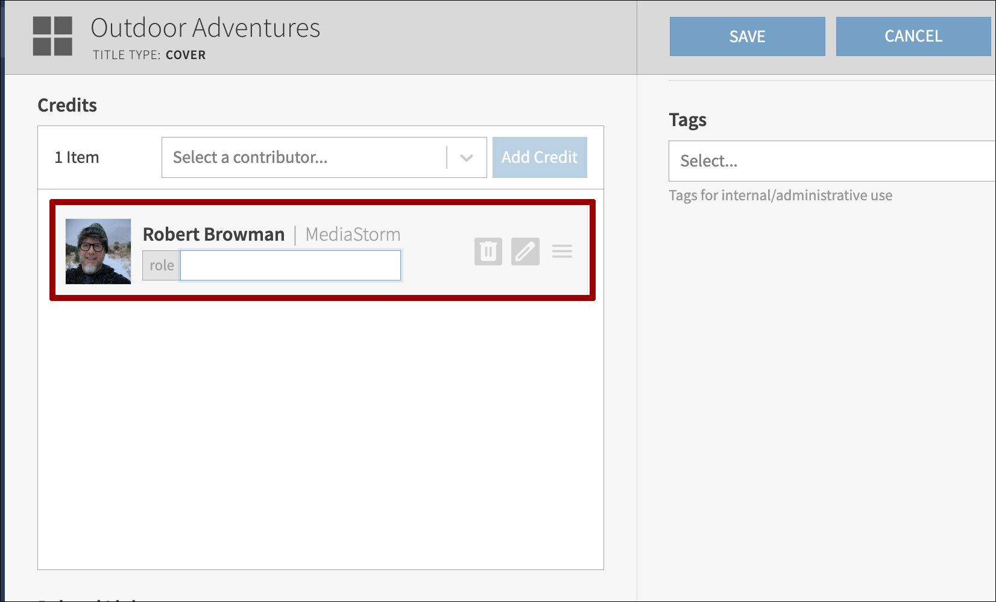Screen dimensions: 996x602
Task: Click the CANCEL button
Action: 913,37
